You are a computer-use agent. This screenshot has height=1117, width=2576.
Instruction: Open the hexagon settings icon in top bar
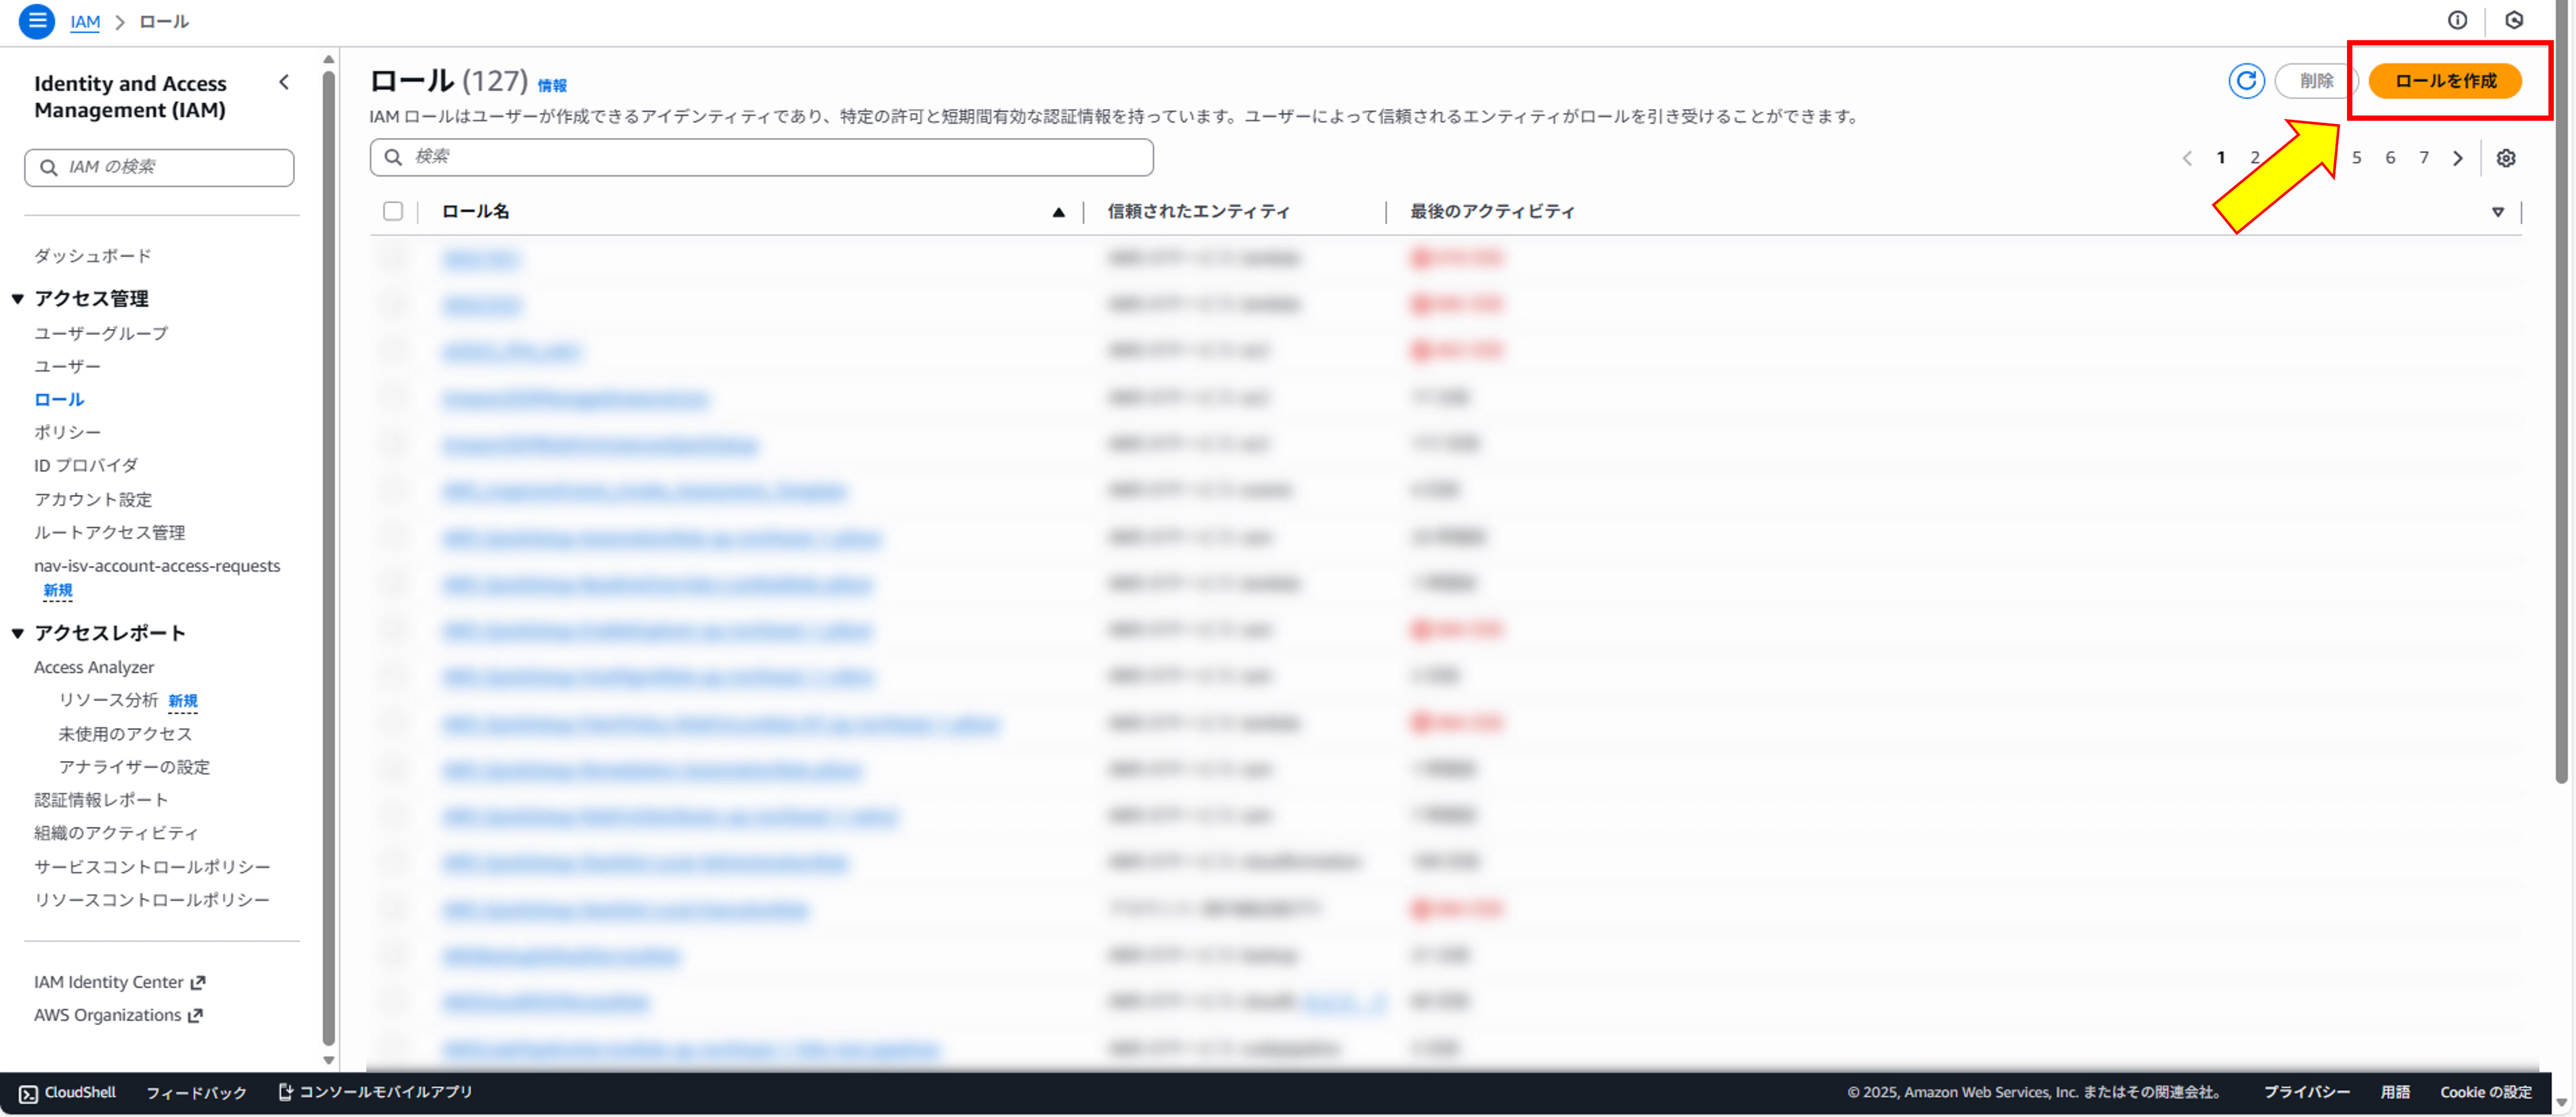pos(2514,20)
